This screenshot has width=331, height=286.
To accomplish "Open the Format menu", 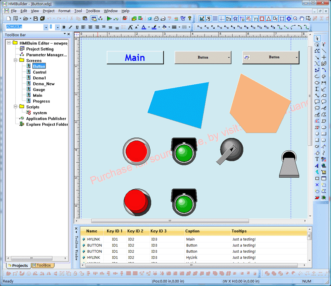I will point(64,11).
